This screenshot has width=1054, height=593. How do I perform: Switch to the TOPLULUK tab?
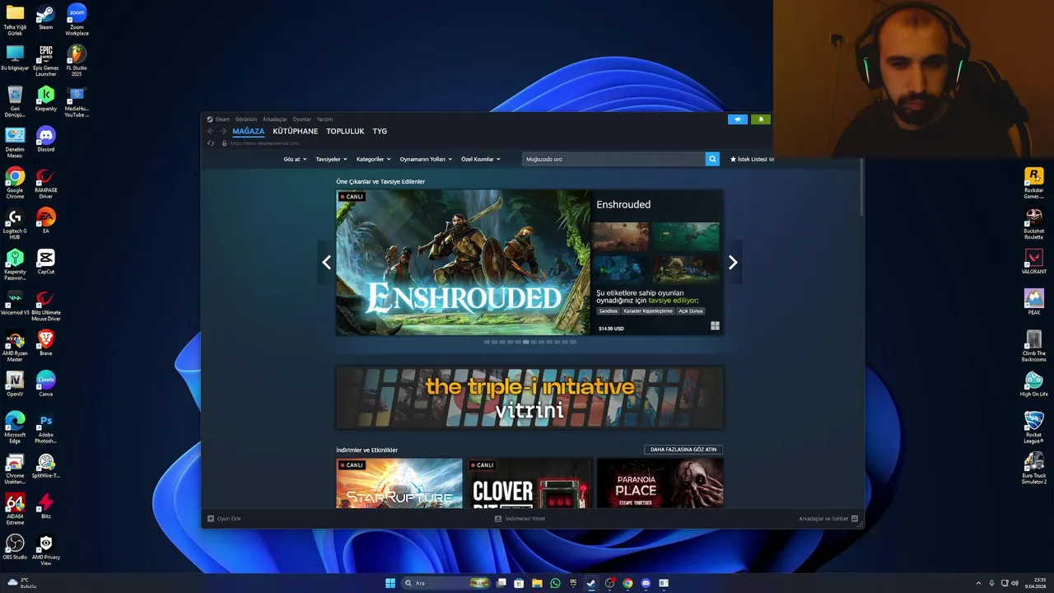(345, 131)
